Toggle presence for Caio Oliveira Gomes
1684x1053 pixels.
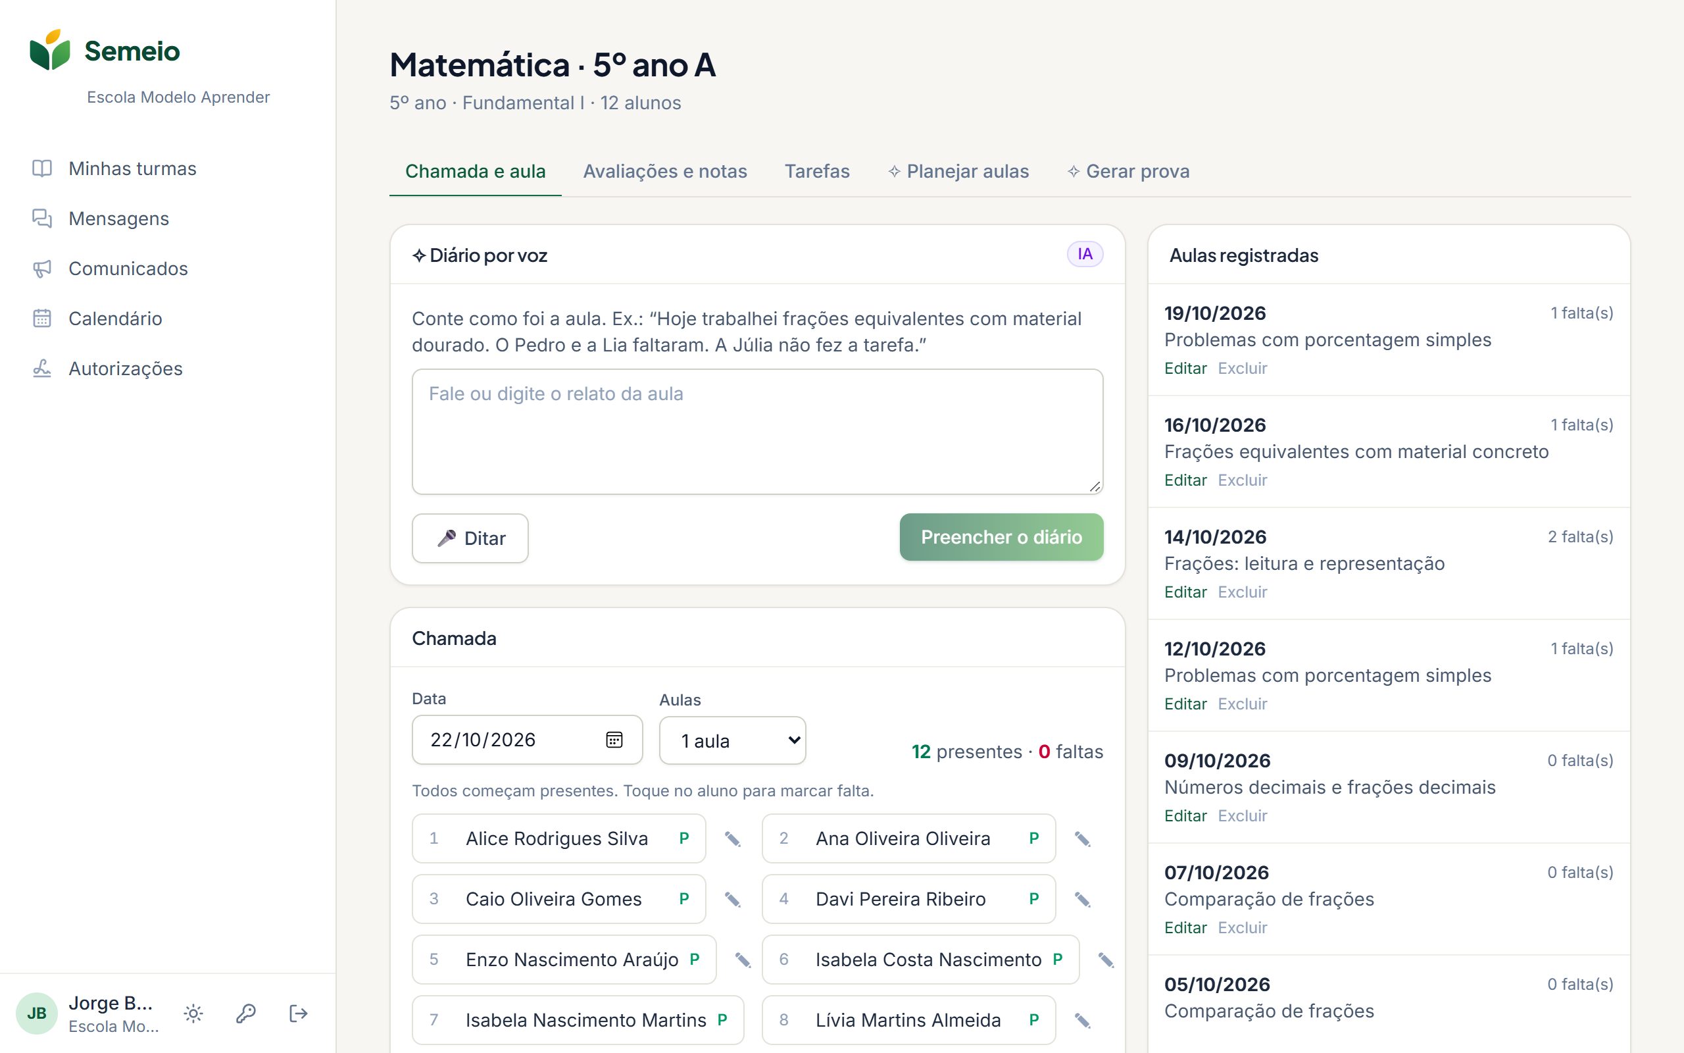(x=558, y=899)
